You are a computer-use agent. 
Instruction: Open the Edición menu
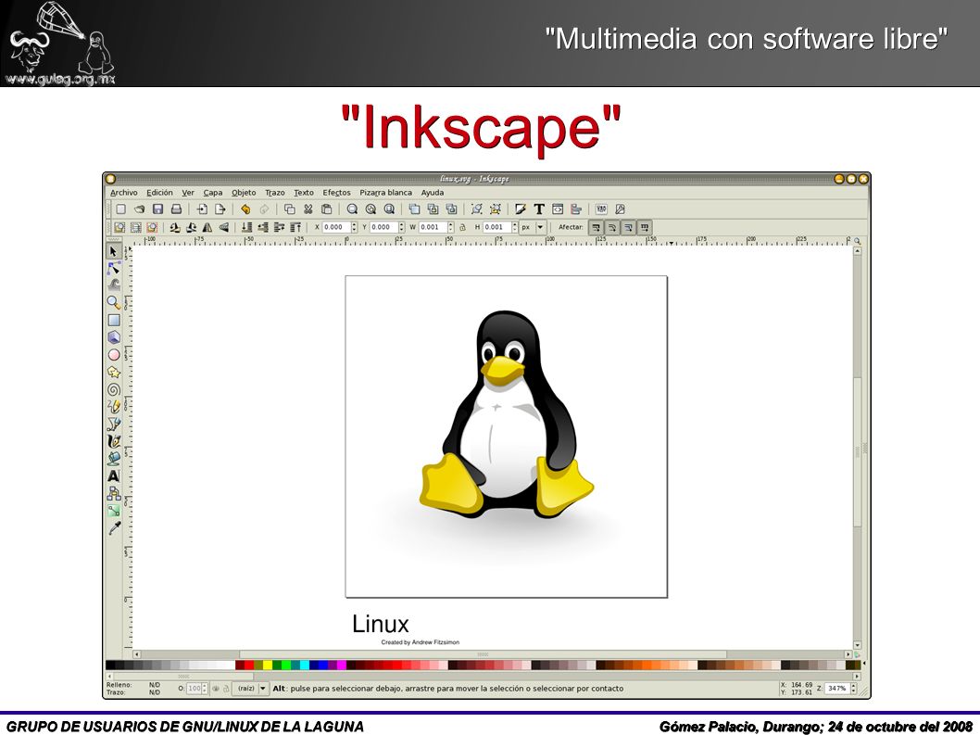(x=159, y=193)
